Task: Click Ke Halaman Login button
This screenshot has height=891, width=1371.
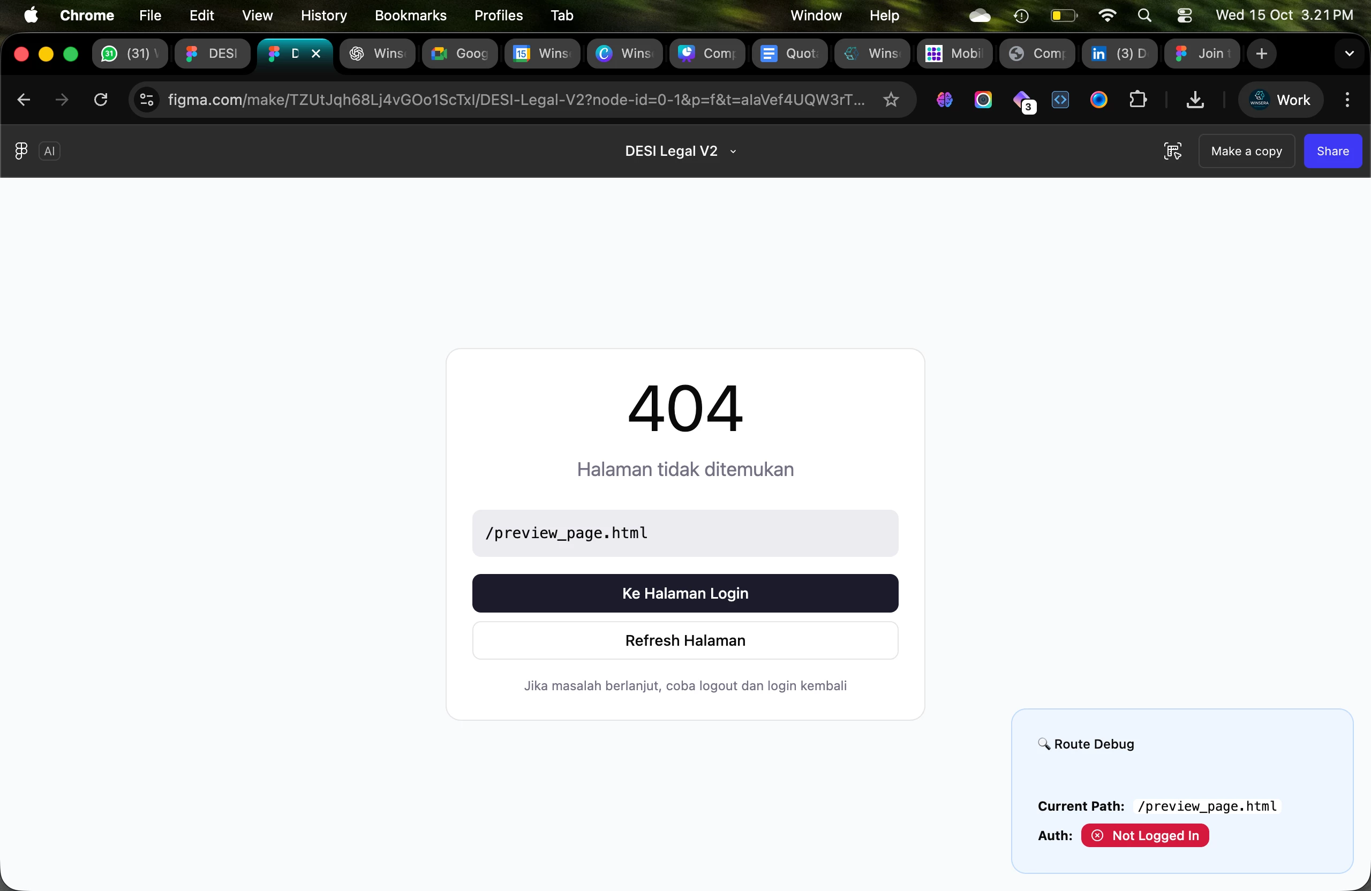Action: coord(685,593)
